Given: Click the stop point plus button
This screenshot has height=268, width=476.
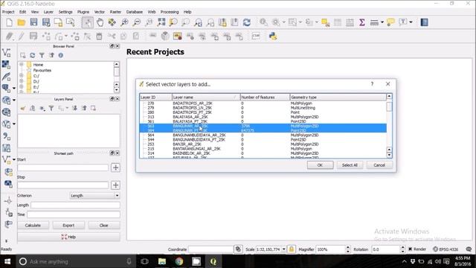Looking at the screenshot, I should 115,185.
